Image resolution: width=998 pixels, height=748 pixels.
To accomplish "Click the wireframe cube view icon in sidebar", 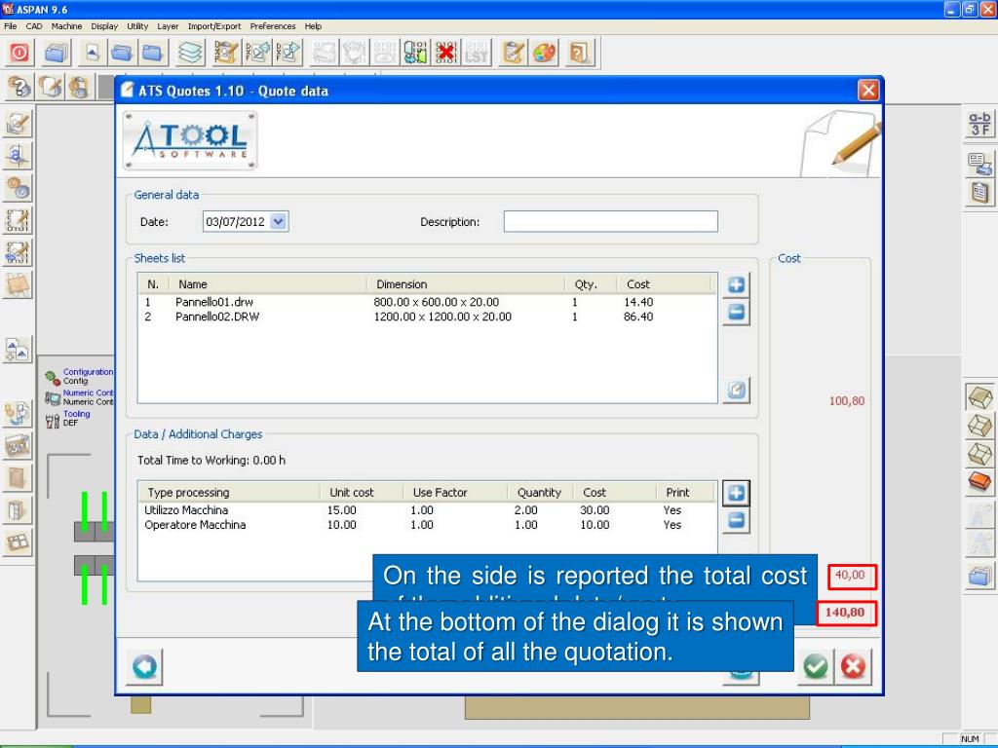I will (x=980, y=426).
